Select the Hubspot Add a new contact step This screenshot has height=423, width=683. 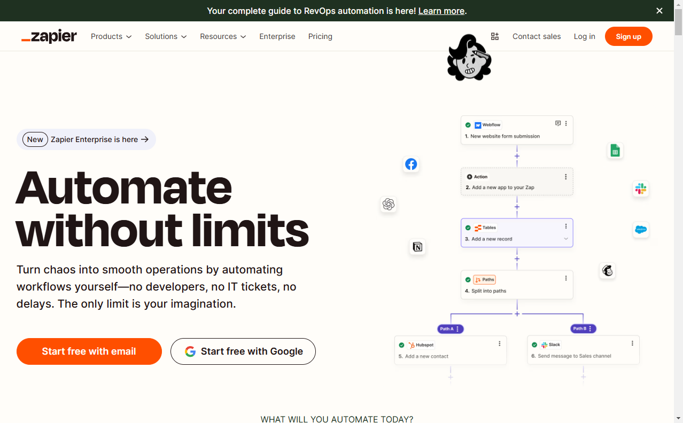(451, 350)
